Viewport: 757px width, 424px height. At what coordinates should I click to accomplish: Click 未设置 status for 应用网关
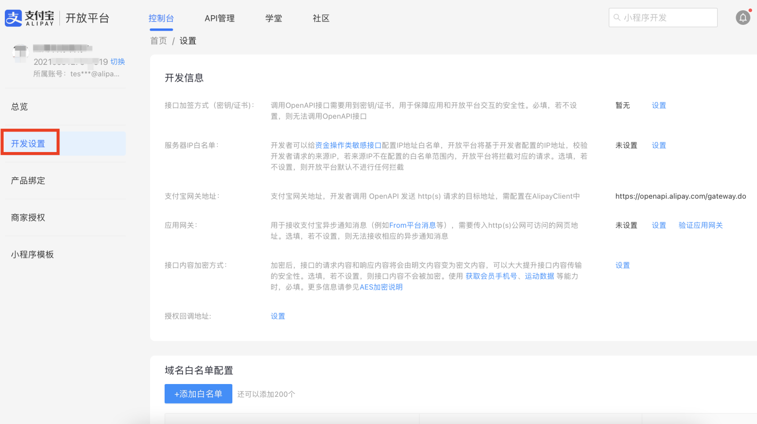626,225
